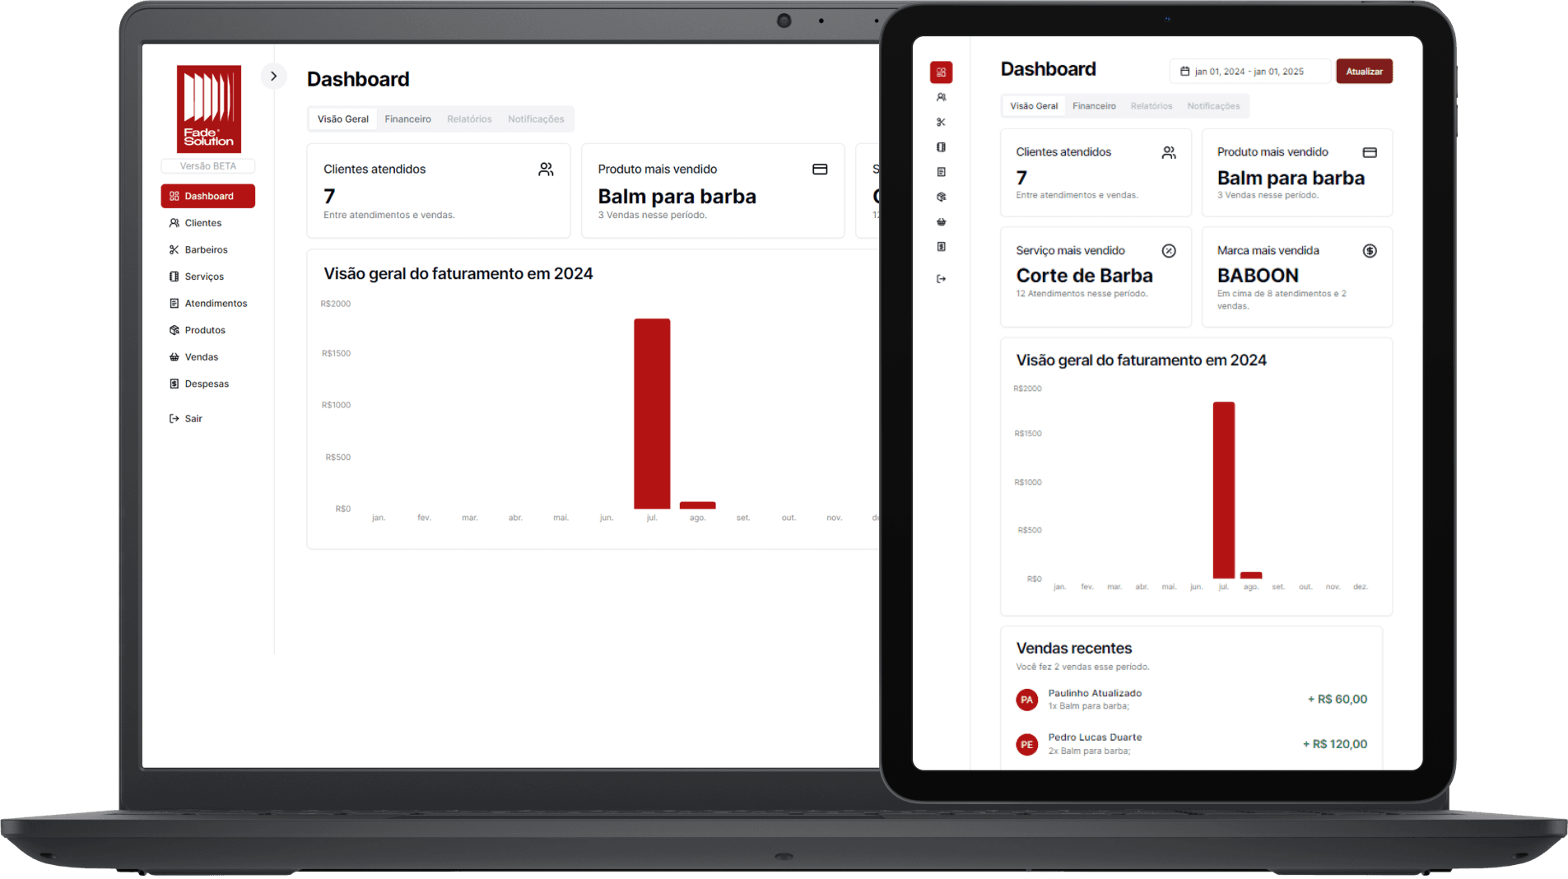The width and height of the screenshot is (1568, 879).
Task: Click the + R$ 60,00 sale amount
Action: (1338, 700)
